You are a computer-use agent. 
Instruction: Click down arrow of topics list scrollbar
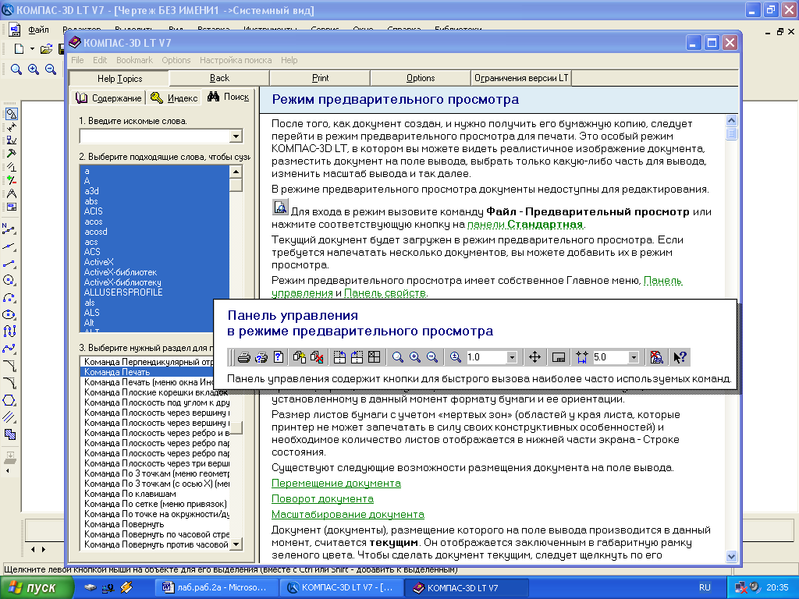click(236, 544)
